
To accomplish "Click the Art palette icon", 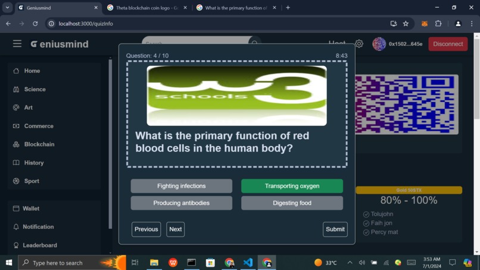I will pos(16,107).
